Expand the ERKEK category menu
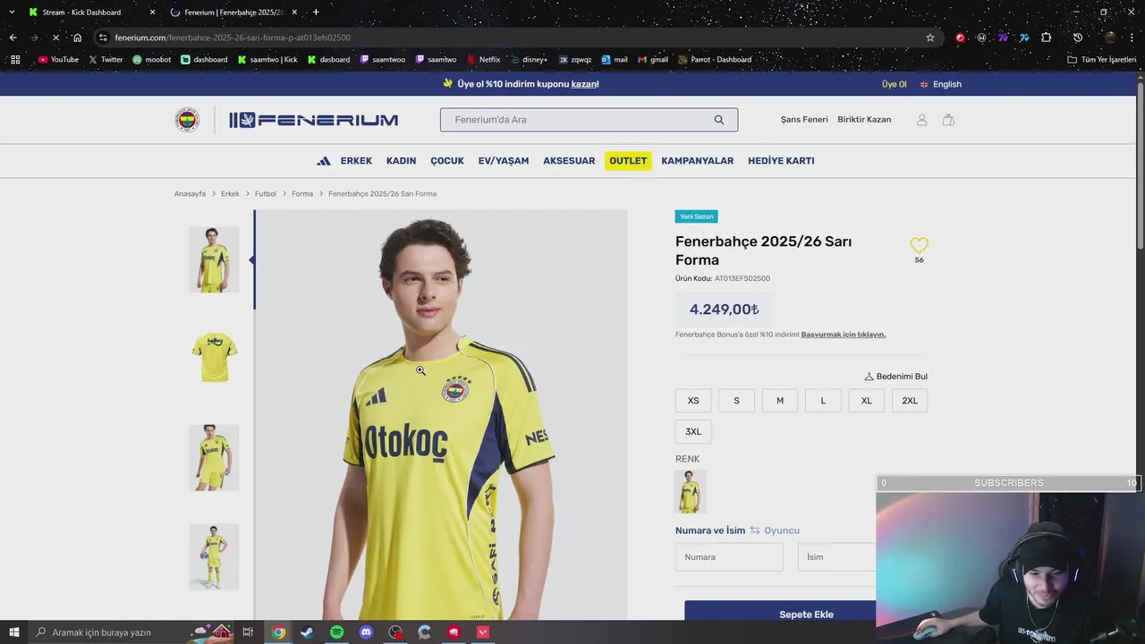The height and width of the screenshot is (644, 1145). (x=356, y=161)
